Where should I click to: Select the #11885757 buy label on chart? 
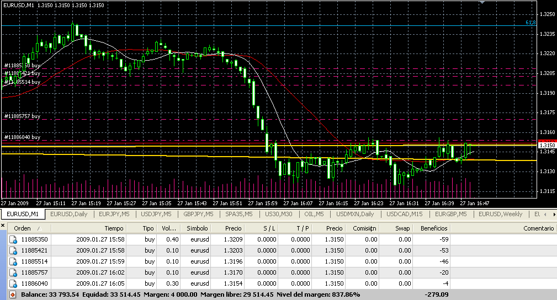pos(22,116)
